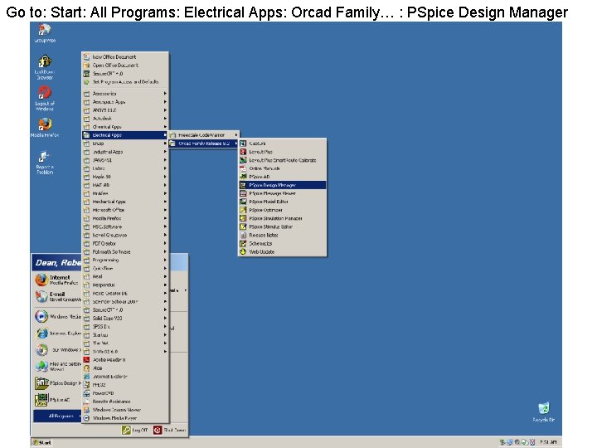Viewport: 597px width, 448px height.
Task: Open PSpice Design Manager from Orcad submenu
Action: click(x=282, y=185)
